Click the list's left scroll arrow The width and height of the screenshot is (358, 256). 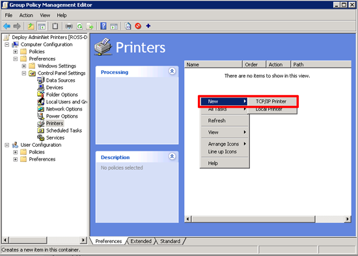coord(188,219)
